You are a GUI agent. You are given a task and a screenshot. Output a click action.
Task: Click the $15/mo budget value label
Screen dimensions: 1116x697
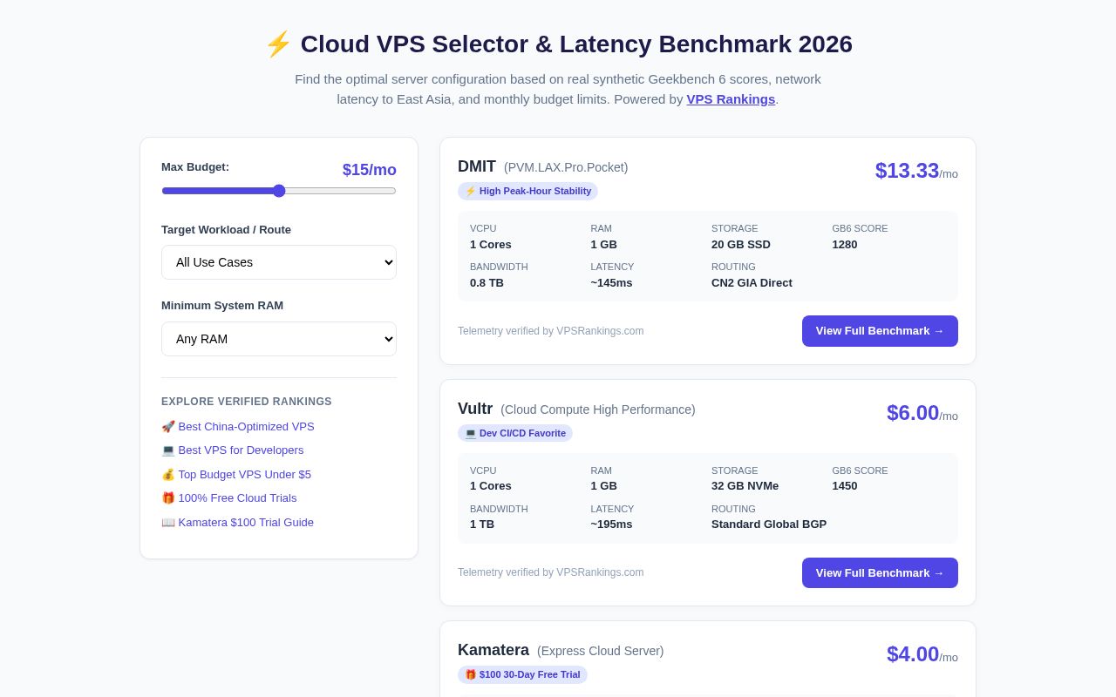[370, 170]
